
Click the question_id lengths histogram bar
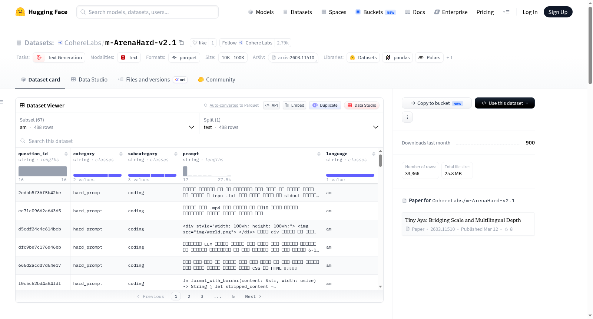click(x=43, y=171)
